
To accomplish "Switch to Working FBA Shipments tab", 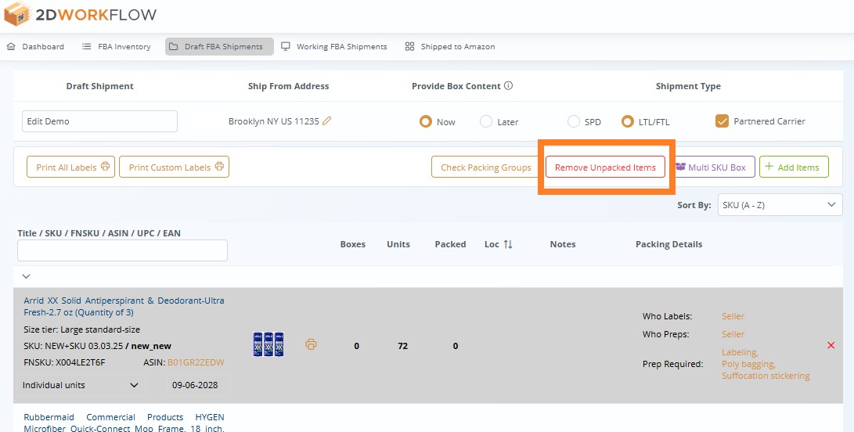I will tap(334, 47).
